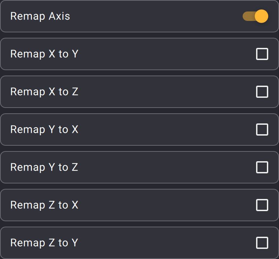The image size is (279, 259).
Task: Tick the Remap Y to X checkbox
Action: 262,129
